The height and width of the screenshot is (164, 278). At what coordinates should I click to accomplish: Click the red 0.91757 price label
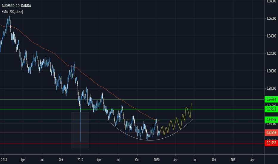pos(271,143)
